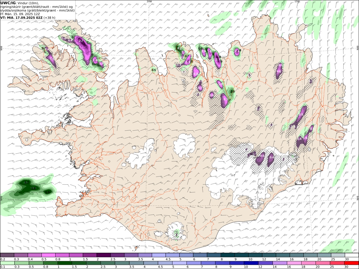Choose the lower legend swatch between 2.5 and 3
This screenshot has width=359, height=269.
pos(108,263)
